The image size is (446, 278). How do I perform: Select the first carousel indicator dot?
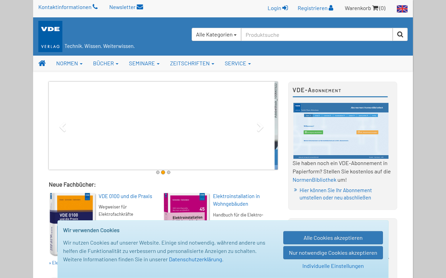point(158,172)
